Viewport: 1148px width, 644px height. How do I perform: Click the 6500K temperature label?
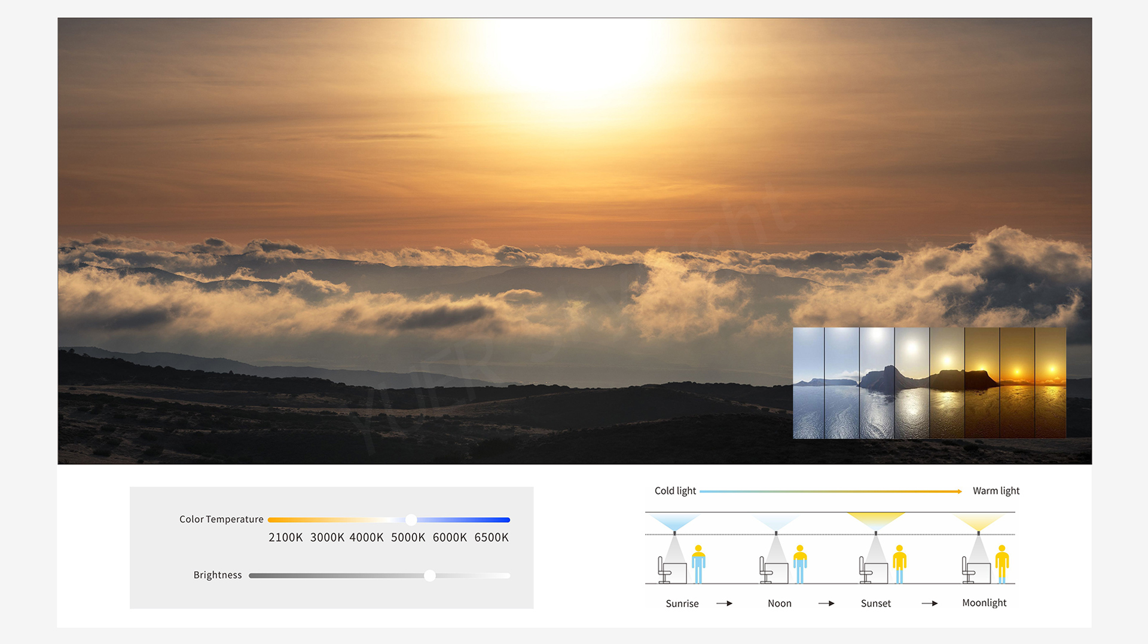491,537
